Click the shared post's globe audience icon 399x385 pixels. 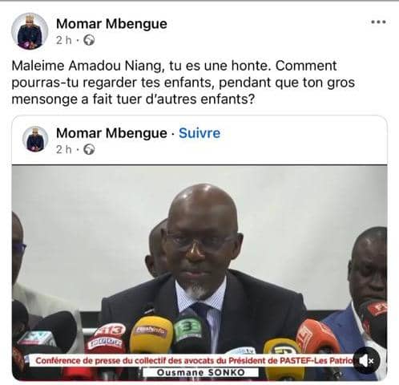[89, 149]
